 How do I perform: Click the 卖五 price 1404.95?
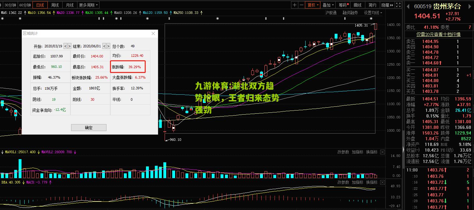click(x=430, y=41)
